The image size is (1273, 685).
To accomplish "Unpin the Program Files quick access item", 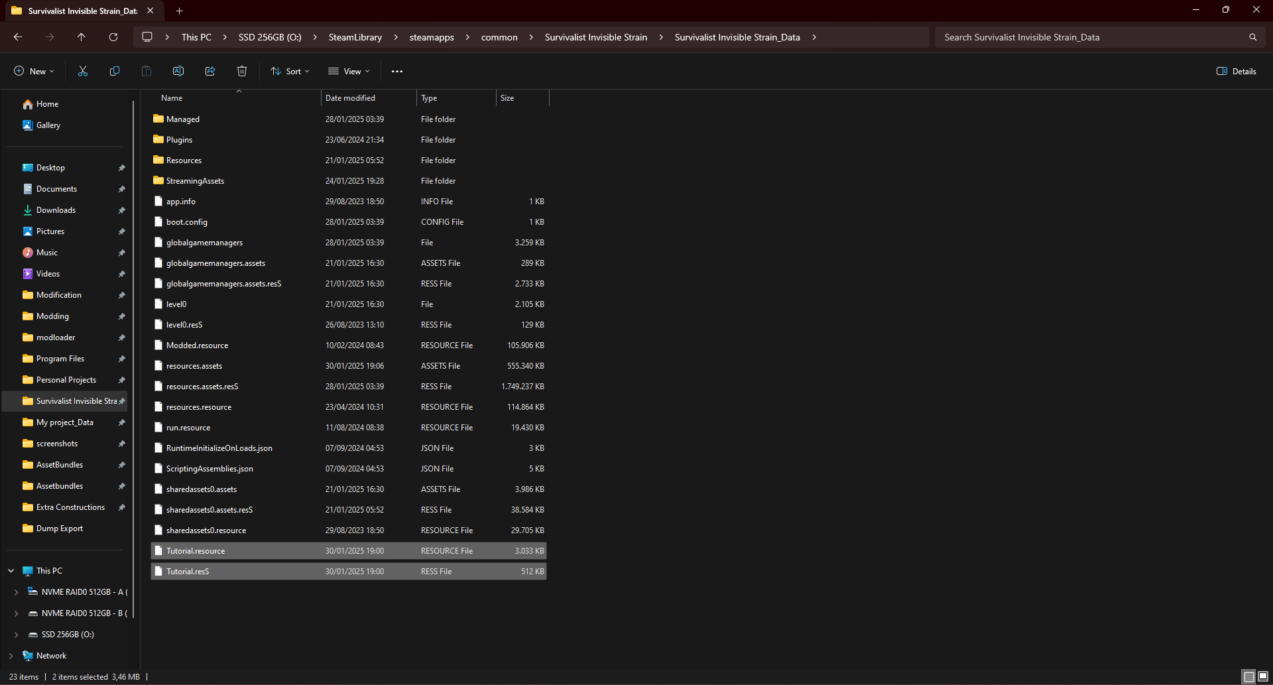I will click(122, 359).
